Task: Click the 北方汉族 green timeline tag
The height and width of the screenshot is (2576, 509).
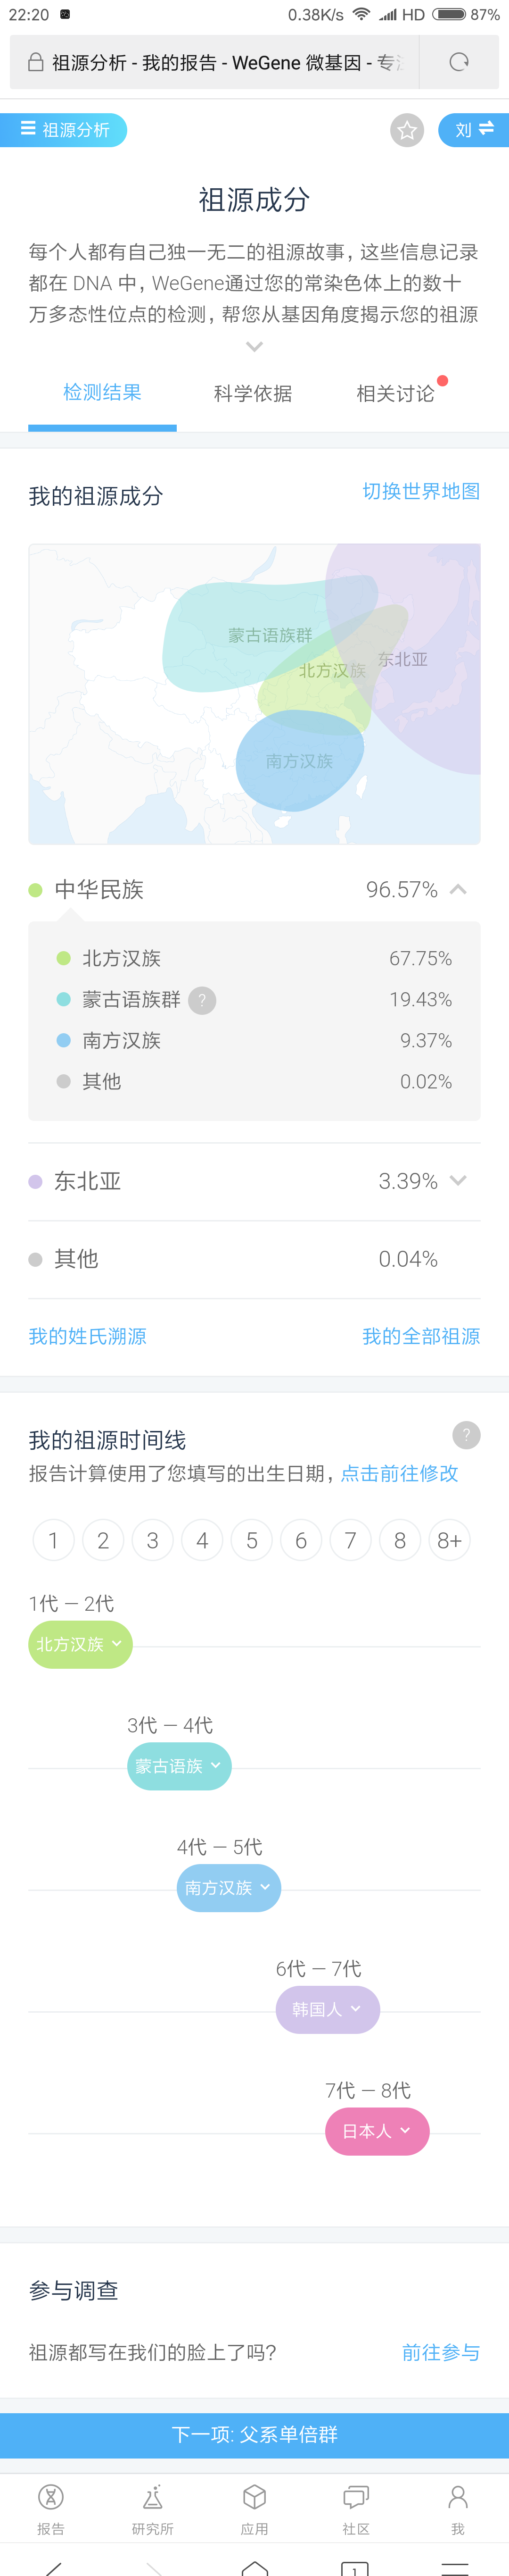Action: pos(80,1644)
